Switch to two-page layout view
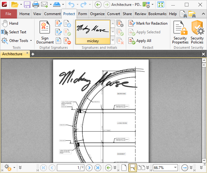This screenshot has height=173, width=207. (141, 168)
